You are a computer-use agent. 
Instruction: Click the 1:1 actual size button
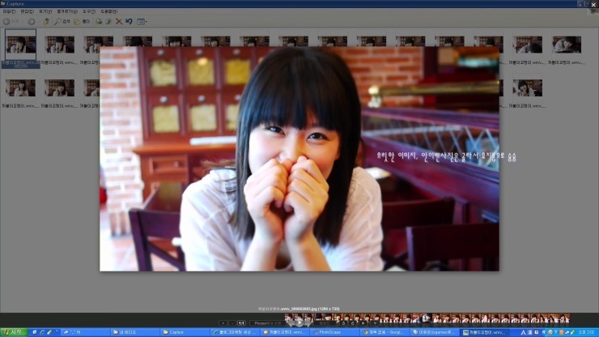(241, 323)
